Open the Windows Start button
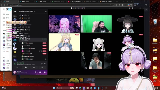Viewport: 160px width, 90px height. tap(54, 88)
